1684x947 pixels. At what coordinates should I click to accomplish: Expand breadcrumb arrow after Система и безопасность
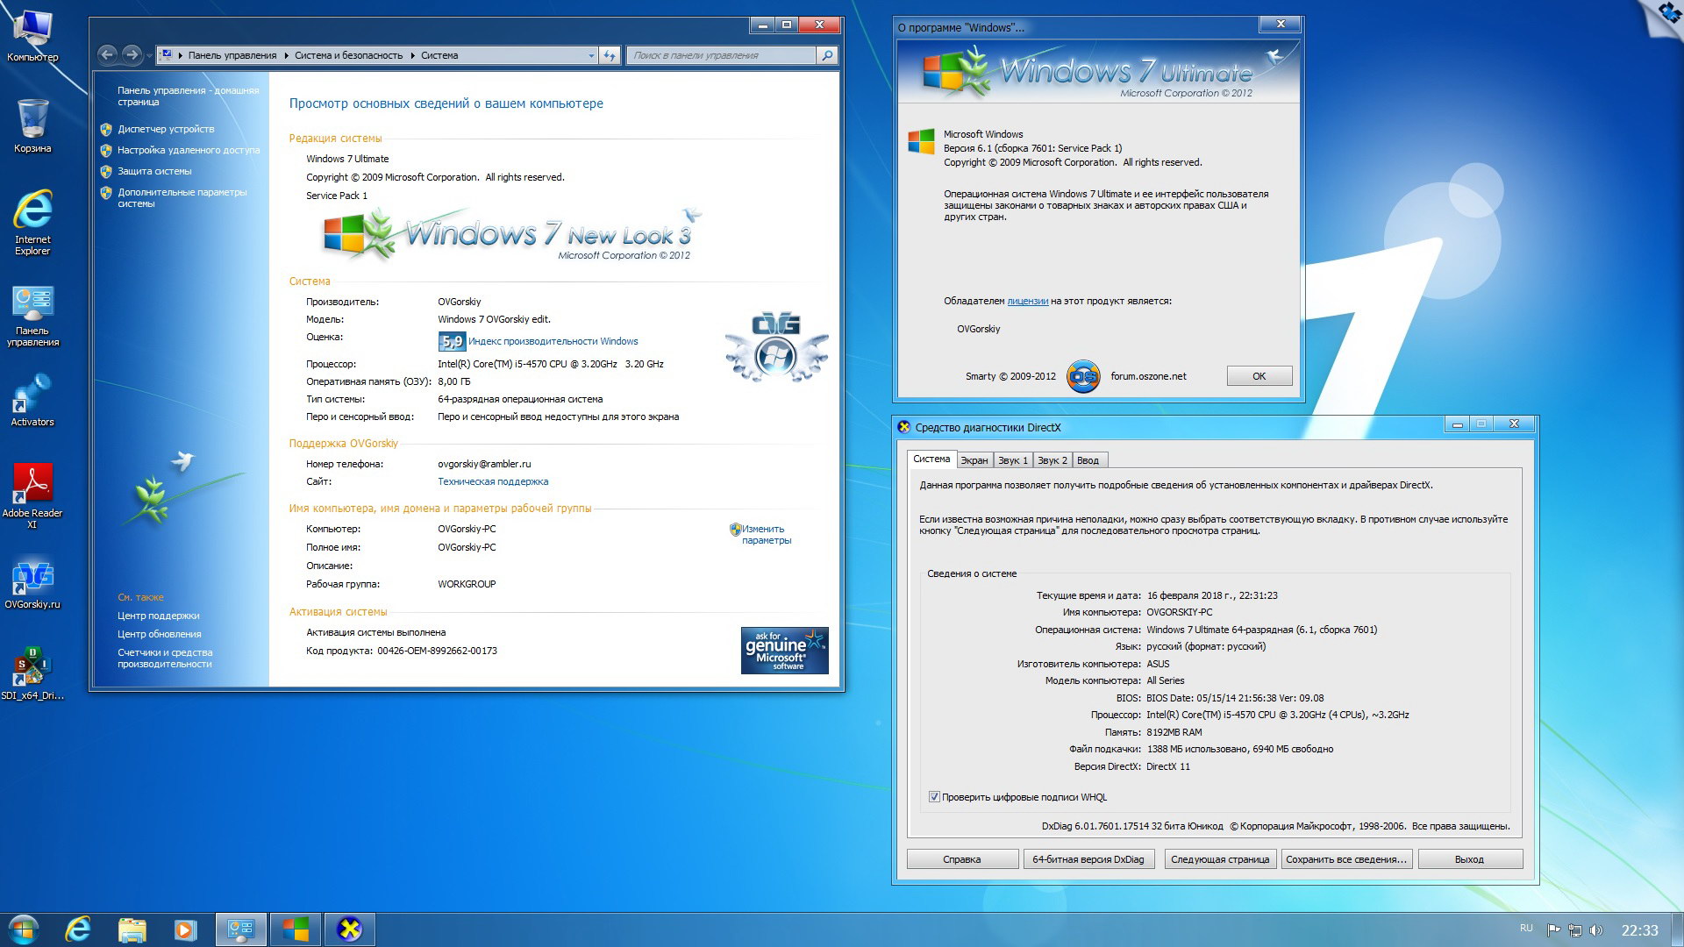(x=412, y=55)
